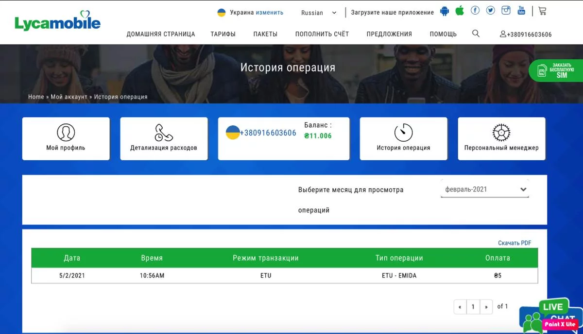Open the Пополнить счёт menu
The image size is (583, 334).
322,34
